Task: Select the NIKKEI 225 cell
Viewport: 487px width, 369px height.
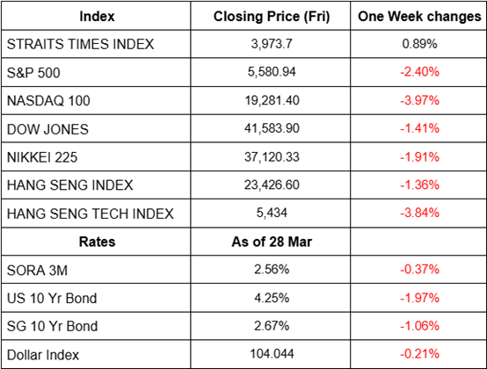Action: (42, 157)
